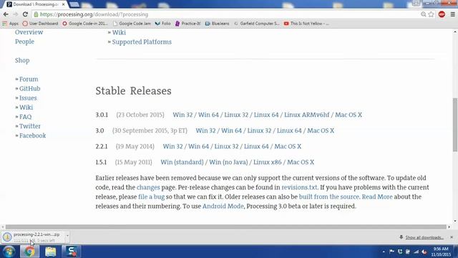Open the changes page link
This screenshot has width=458, height=258.
(x=148, y=187)
